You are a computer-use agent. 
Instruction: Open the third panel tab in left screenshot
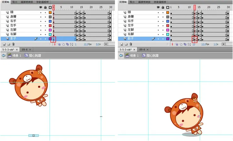(27, 2)
